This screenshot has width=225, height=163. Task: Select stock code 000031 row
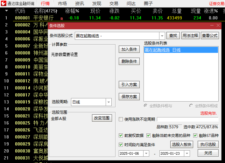pos(23,158)
